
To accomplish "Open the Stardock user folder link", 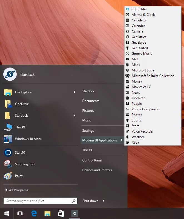I will (x=88, y=91).
